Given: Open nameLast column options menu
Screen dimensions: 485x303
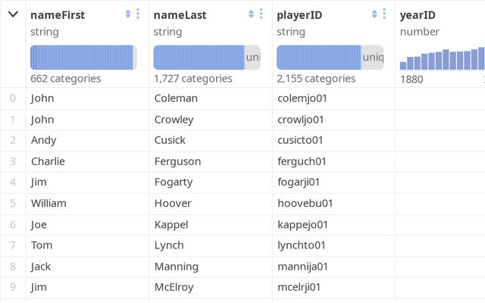Looking at the screenshot, I should point(261,14).
